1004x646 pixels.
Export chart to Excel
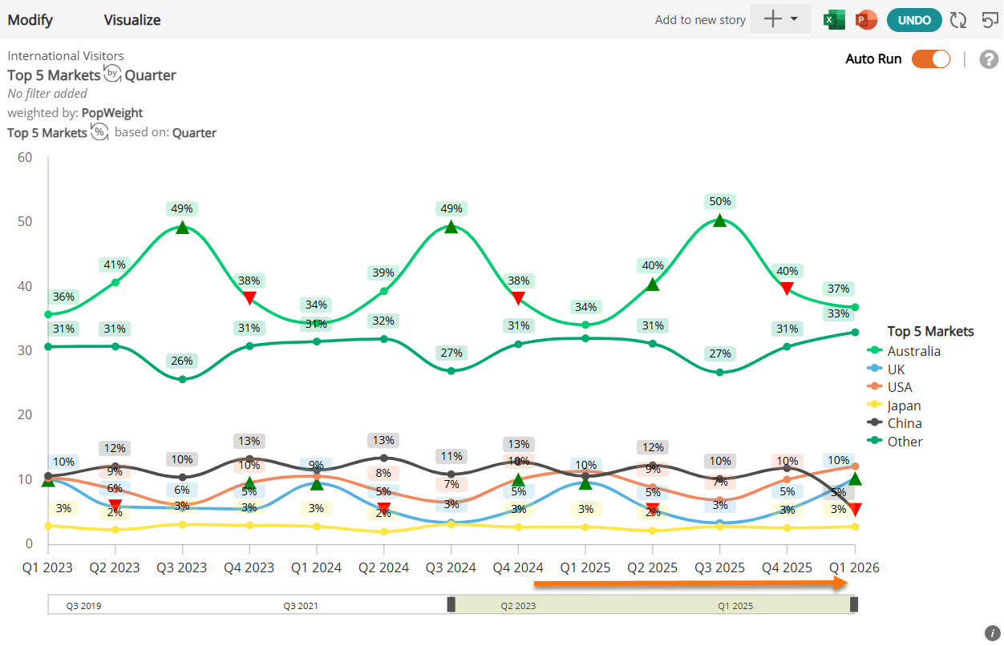click(836, 20)
